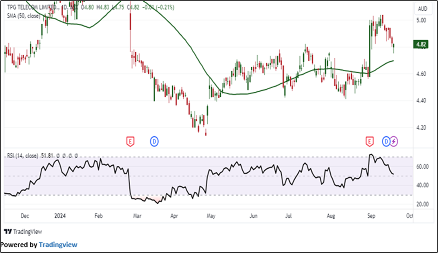Image resolution: width=438 pixels, height=253 pixels.
Task: Click the 4.60 price axis label
Action: pos(421,74)
